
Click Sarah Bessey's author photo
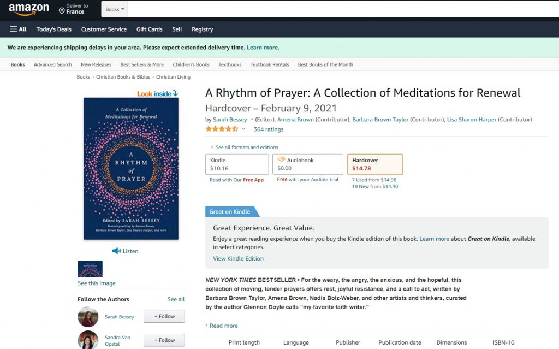[x=88, y=317]
